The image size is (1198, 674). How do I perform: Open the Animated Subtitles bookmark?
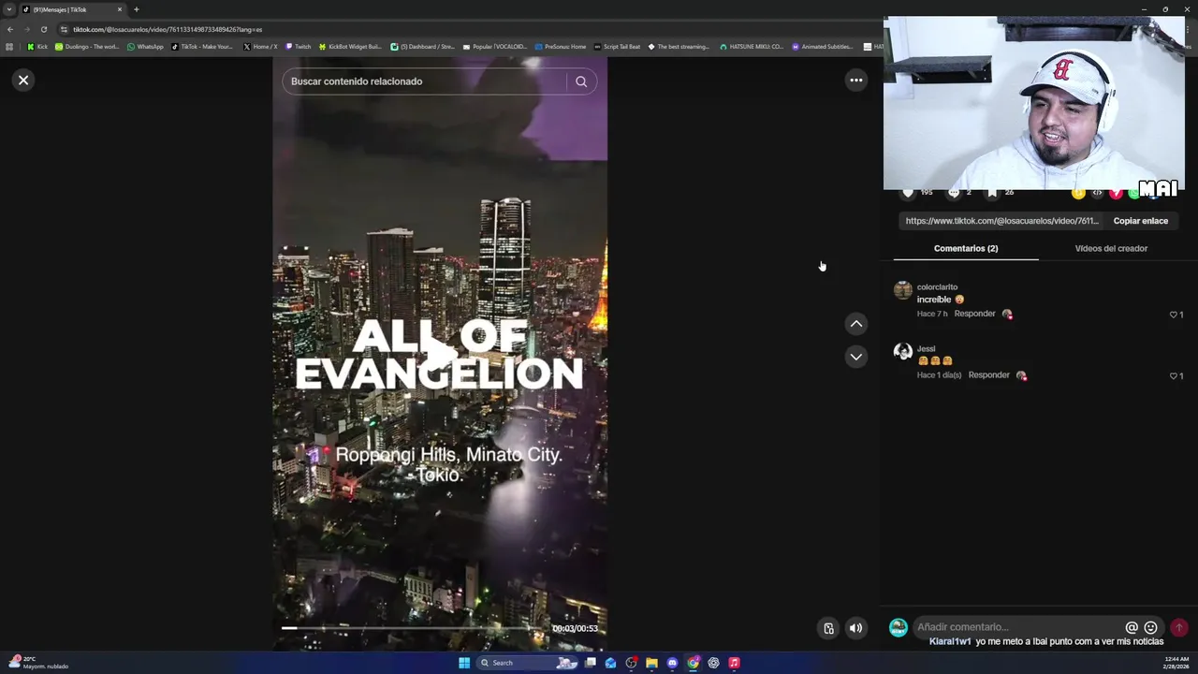coord(823,46)
